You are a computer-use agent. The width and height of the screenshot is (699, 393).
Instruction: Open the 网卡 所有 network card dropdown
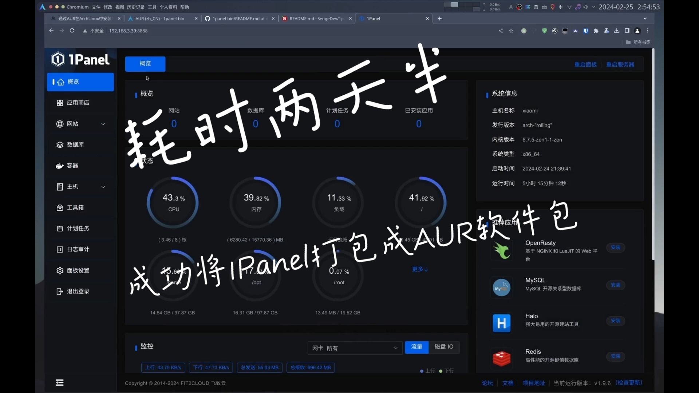tap(355, 348)
